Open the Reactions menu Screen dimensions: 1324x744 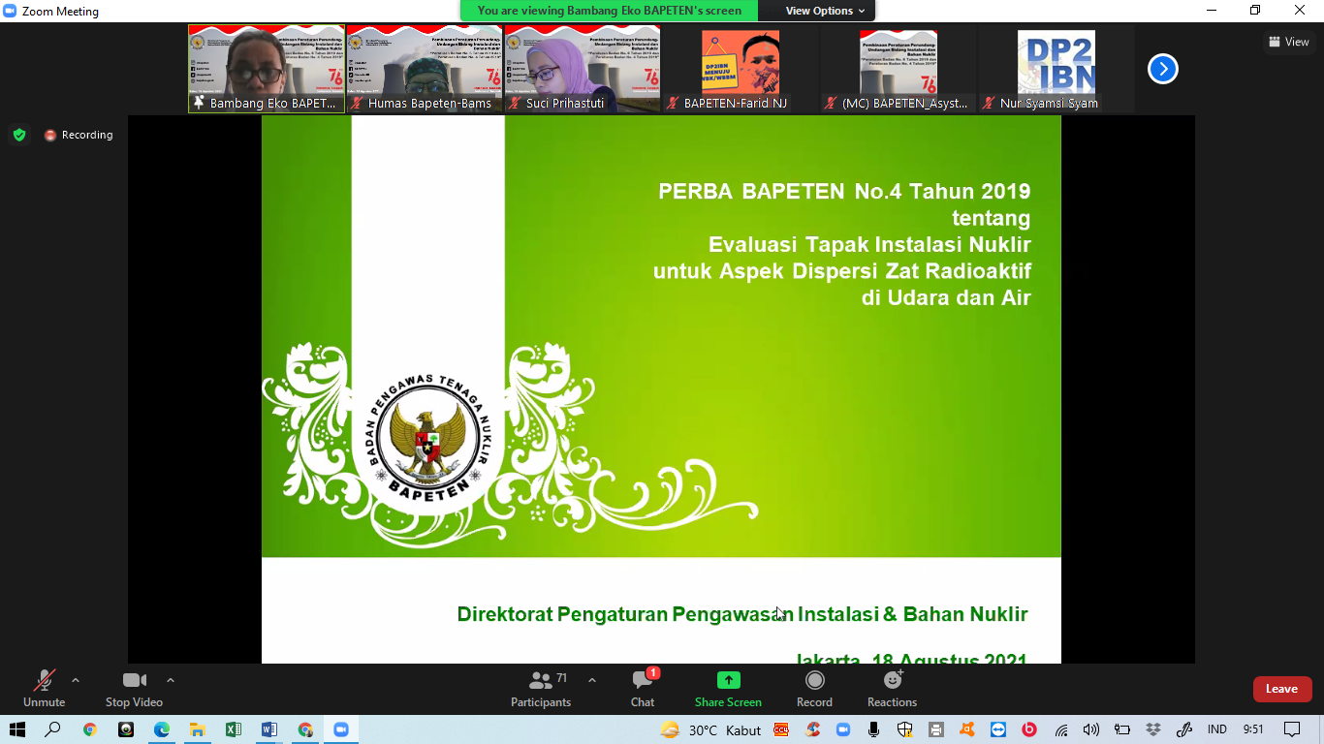click(892, 689)
